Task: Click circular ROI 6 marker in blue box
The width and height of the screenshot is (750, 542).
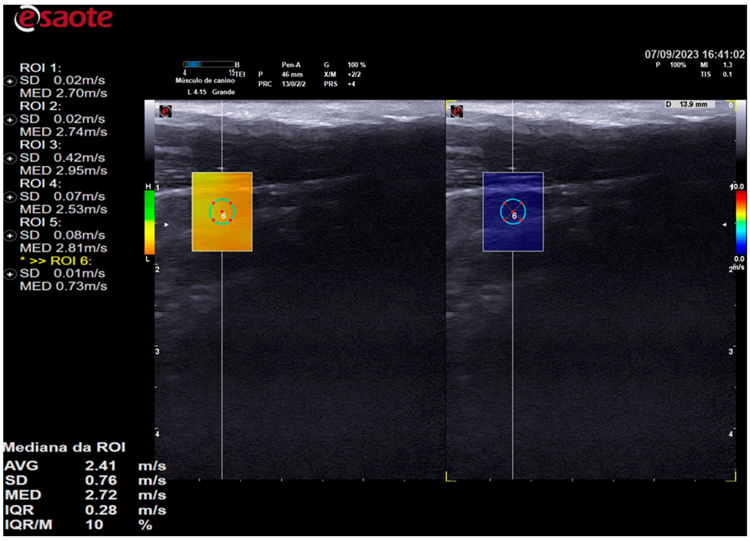Action: 513,212
